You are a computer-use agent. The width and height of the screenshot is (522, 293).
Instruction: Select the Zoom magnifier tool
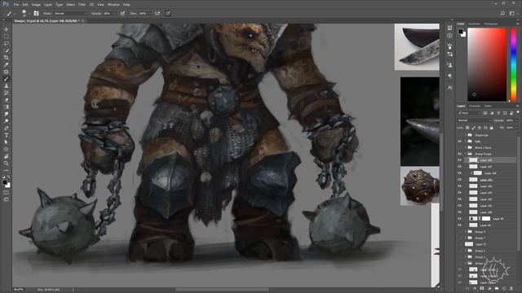point(6,164)
